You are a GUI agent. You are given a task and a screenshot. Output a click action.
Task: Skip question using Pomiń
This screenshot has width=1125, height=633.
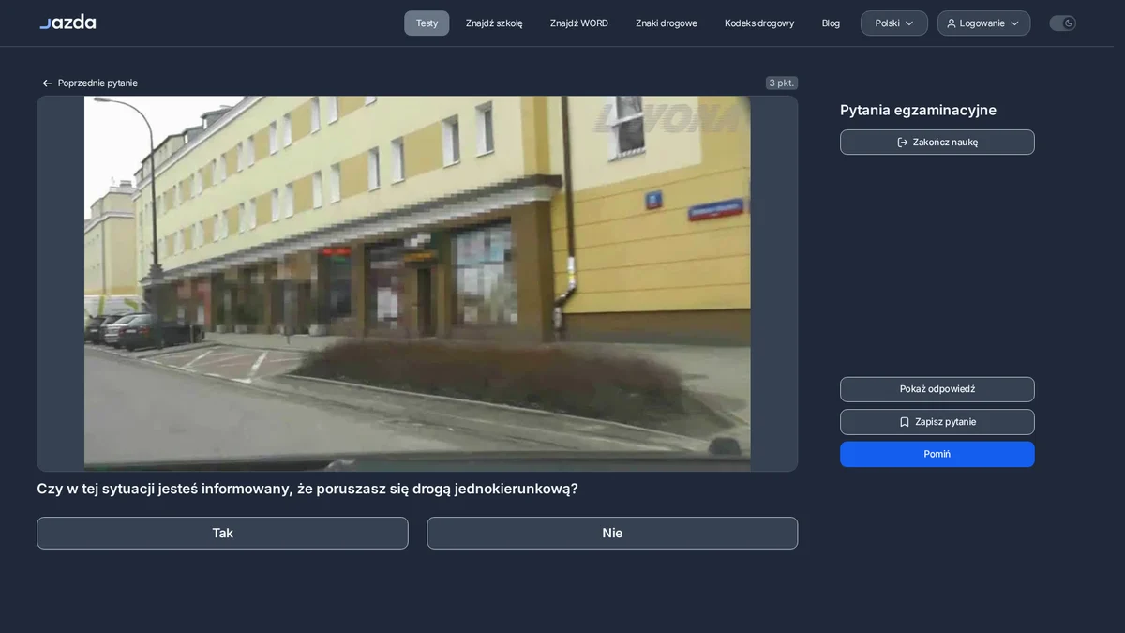937,454
